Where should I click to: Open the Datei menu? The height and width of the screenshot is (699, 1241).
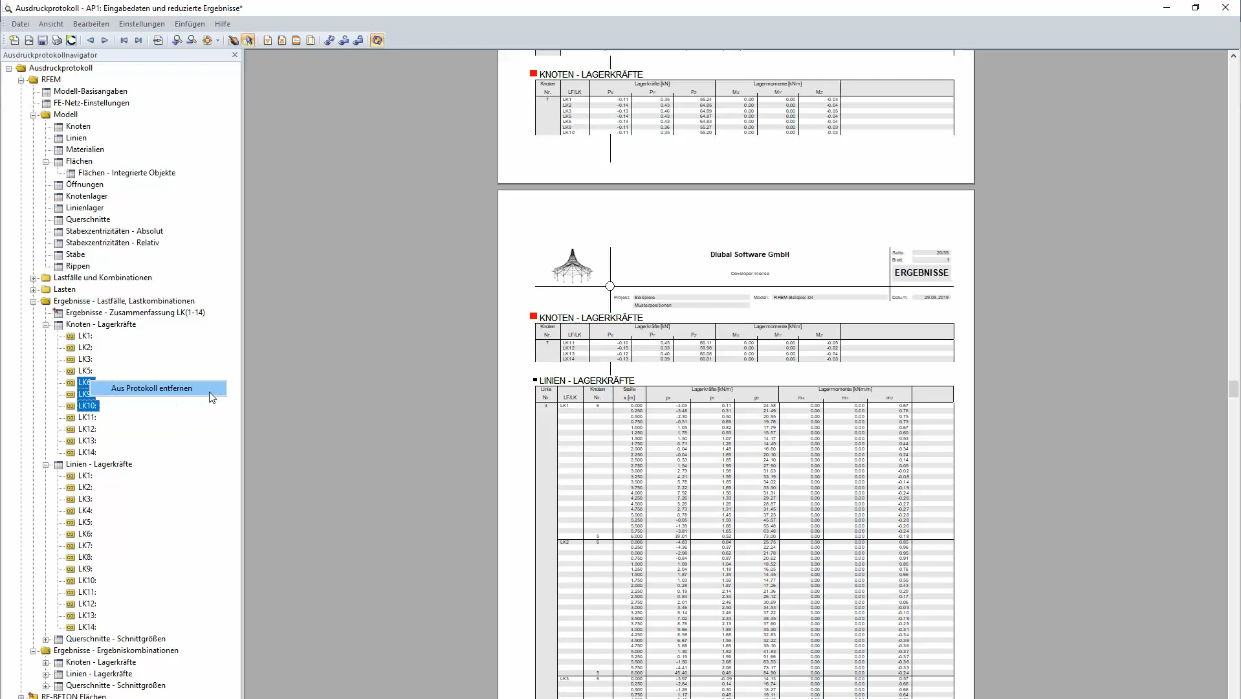pyautogui.click(x=20, y=24)
